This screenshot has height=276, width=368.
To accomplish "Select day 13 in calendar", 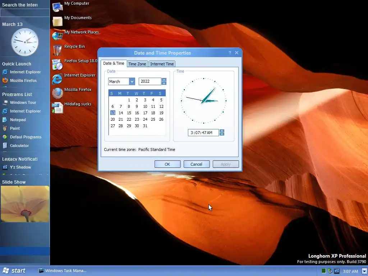I will point(112,113).
